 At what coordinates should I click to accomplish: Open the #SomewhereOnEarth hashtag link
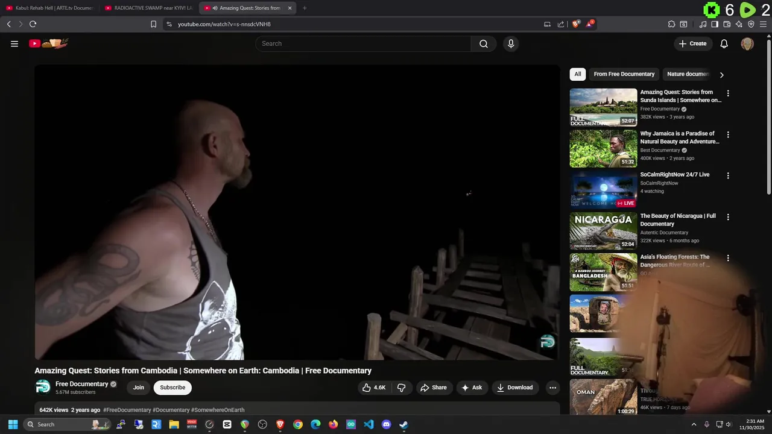(x=218, y=410)
